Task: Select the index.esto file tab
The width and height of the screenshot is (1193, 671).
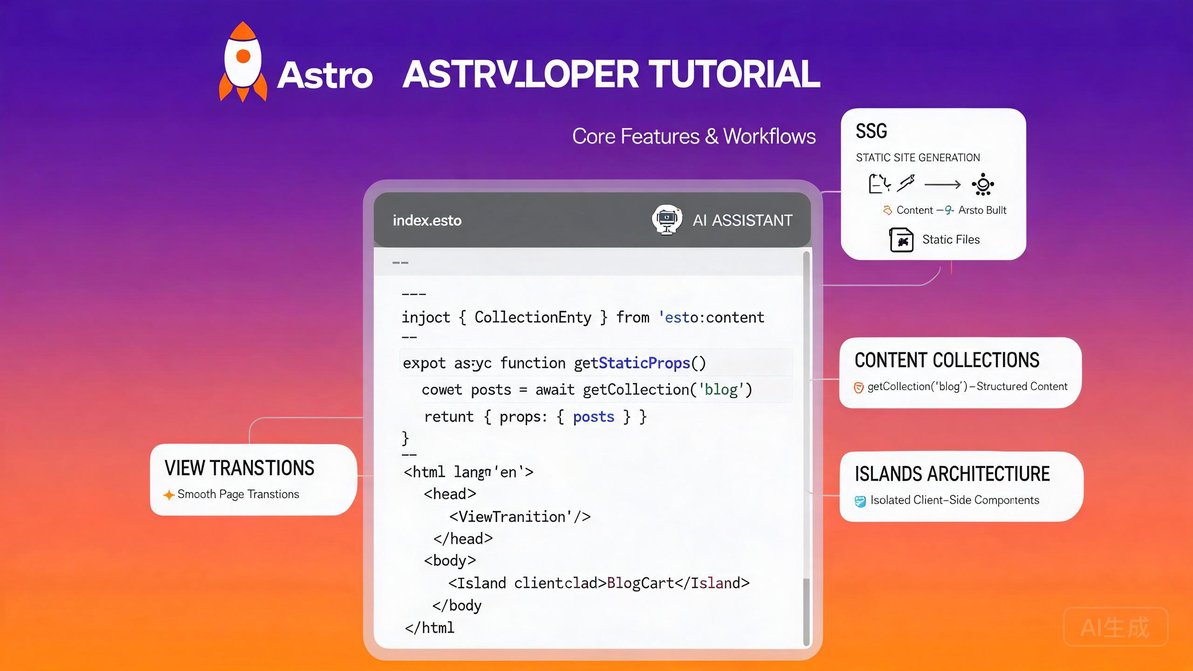Action: 427,220
